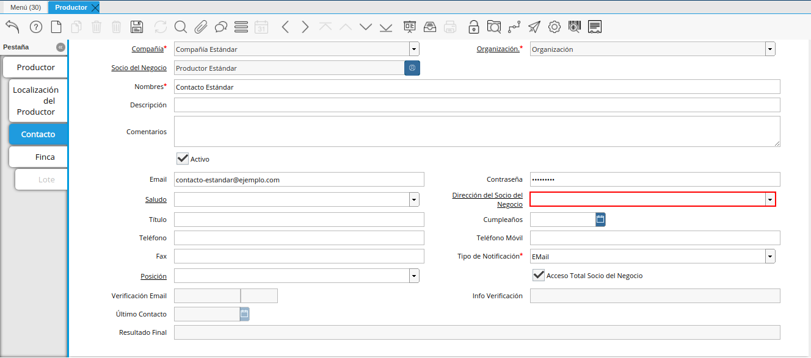Open the gear process icon in toolbar
The height and width of the screenshot is (358, 811).
(x=554, y=27)
